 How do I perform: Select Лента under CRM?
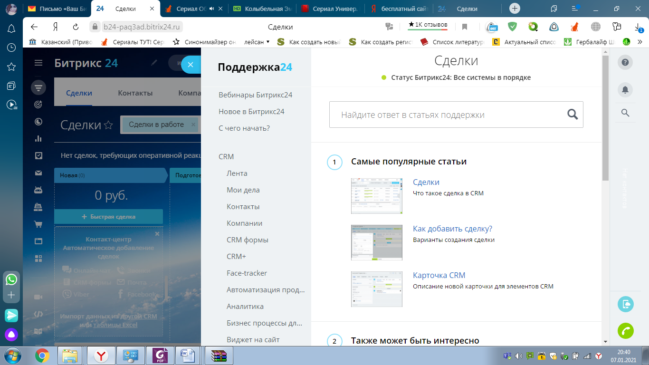(237, 173)
